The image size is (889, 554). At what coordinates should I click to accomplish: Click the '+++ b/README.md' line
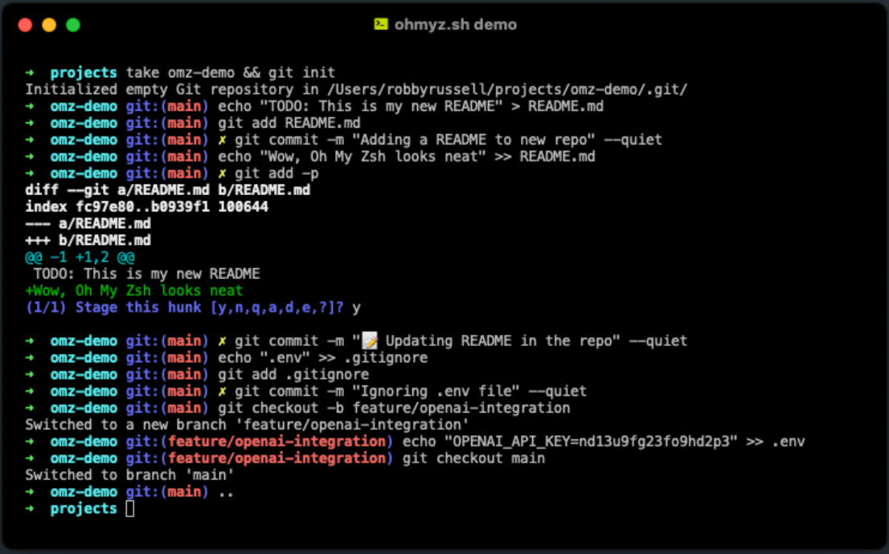point(88,240)
